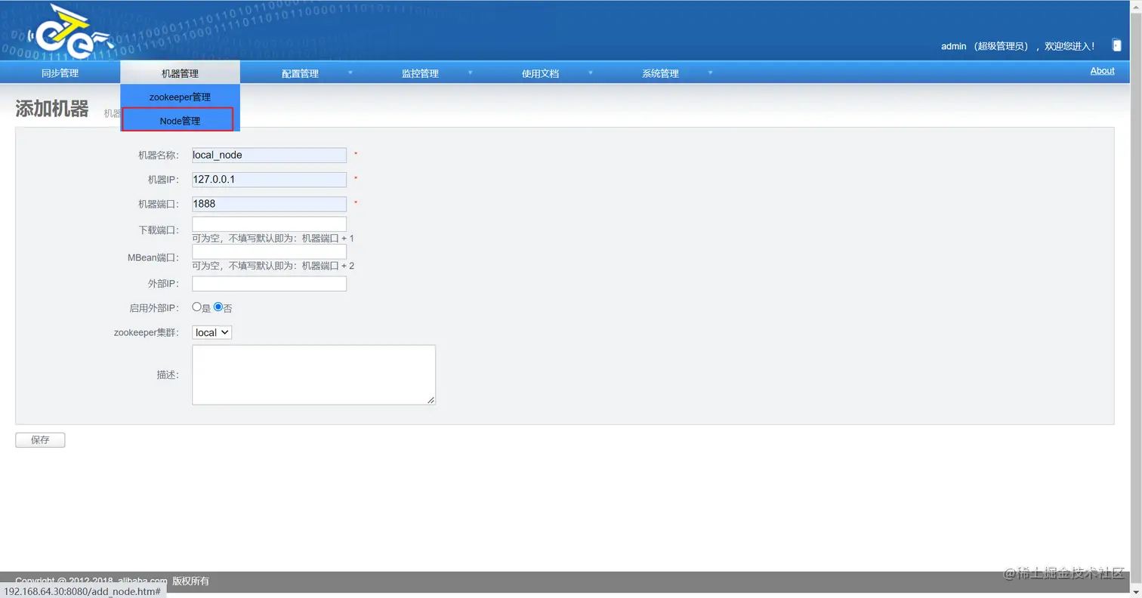
Task: Open the 监控管理 menu
Action: click(420, 73)
